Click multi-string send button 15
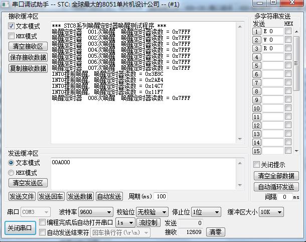 point(256,151)
